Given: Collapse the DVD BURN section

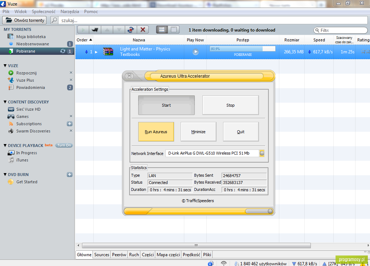Looking at the screenshot, I should coord(5,175).
